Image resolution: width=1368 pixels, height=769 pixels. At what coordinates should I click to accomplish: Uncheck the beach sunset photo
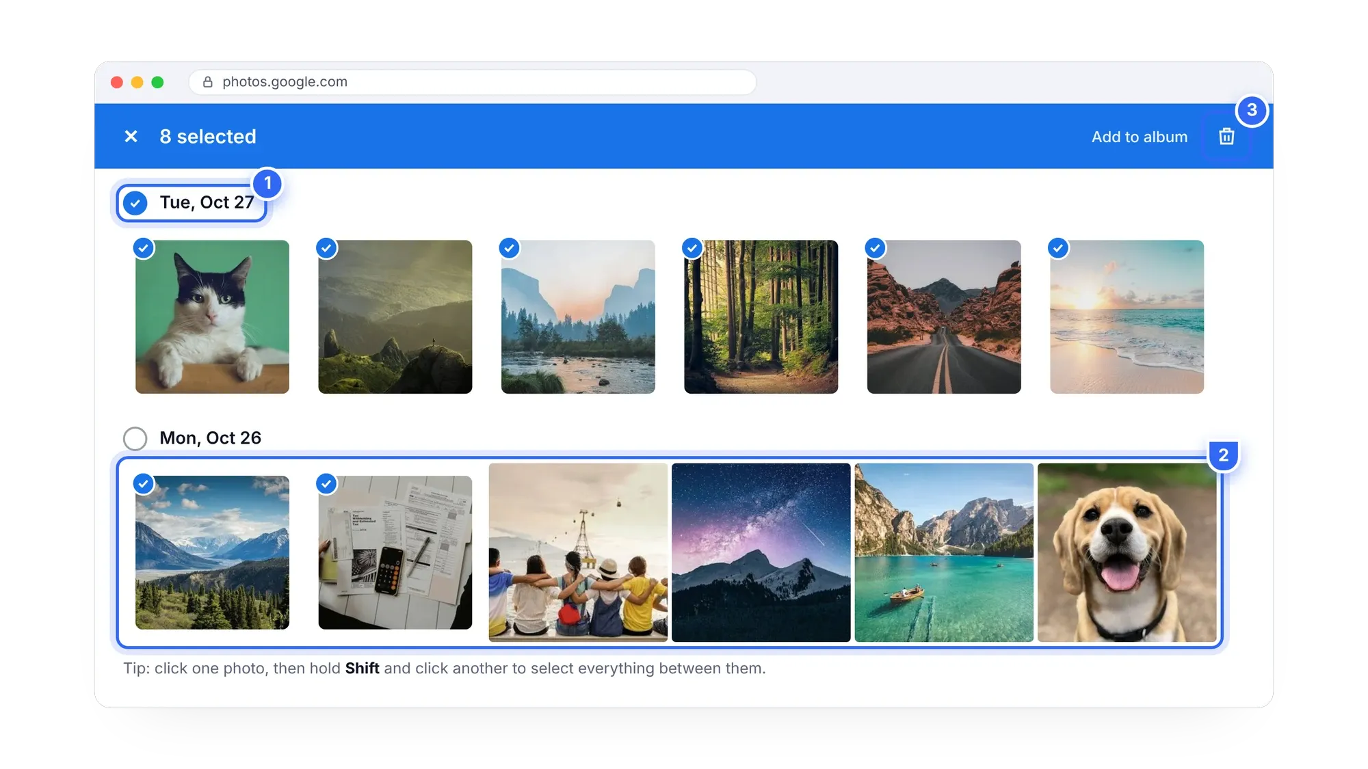point(1058,248)
